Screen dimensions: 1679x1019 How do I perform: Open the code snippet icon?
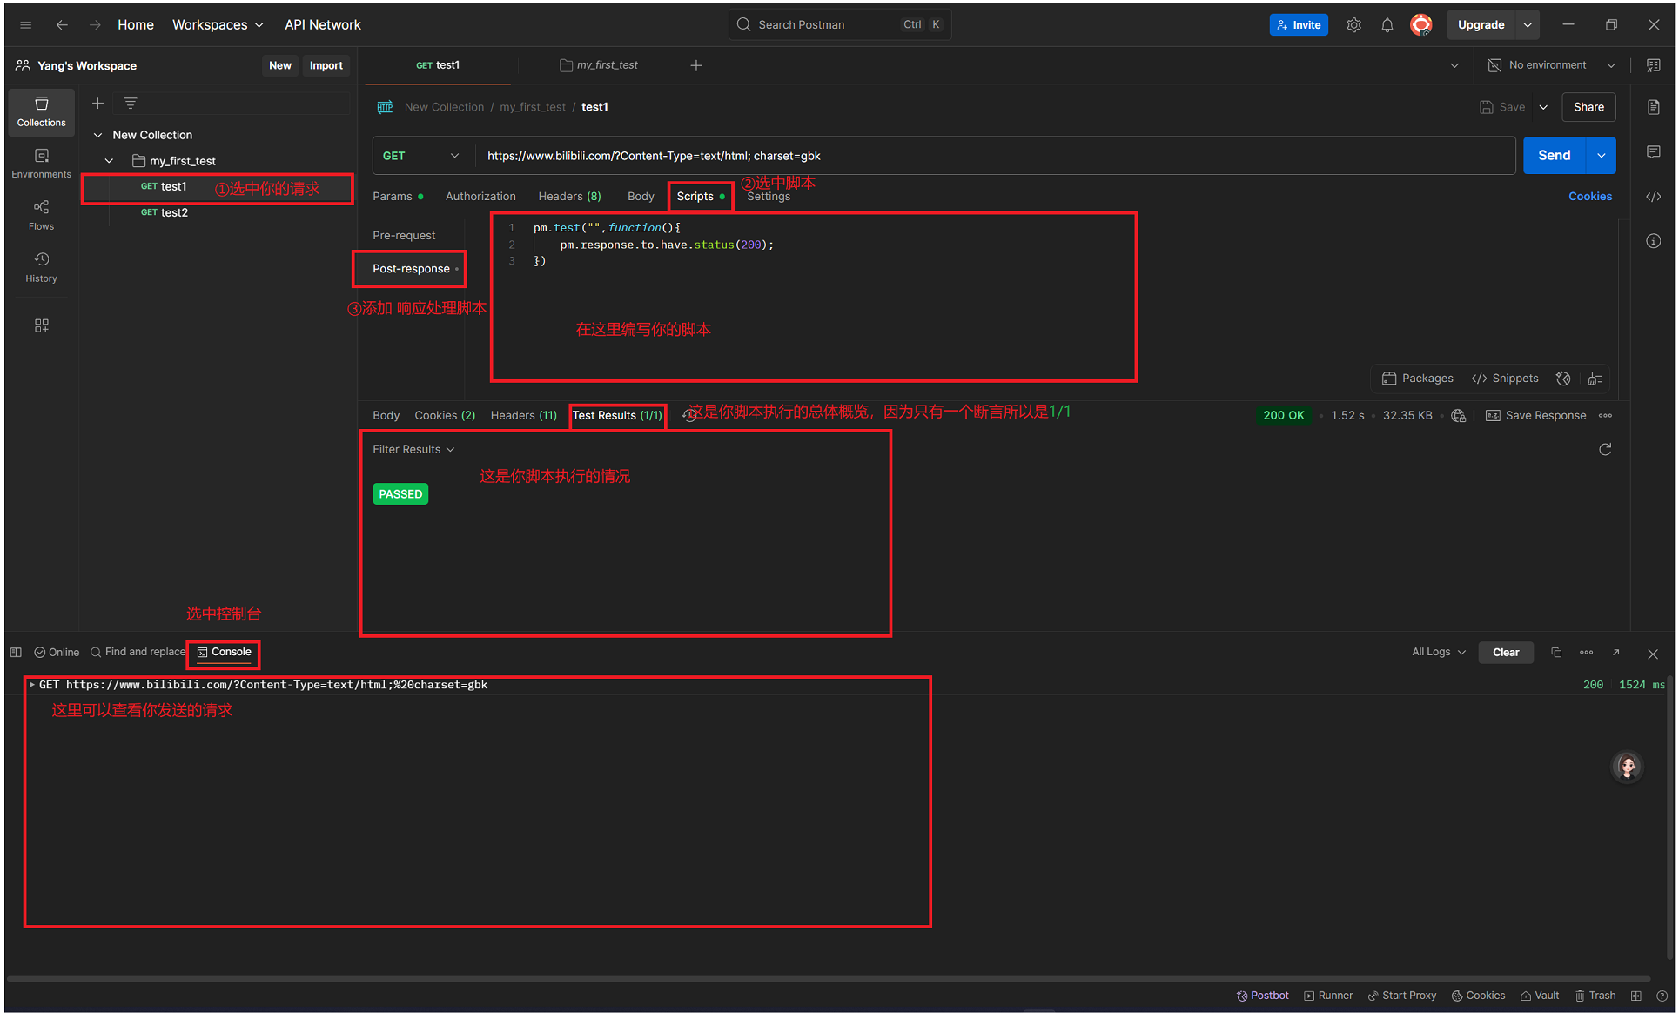[1654, 197]
